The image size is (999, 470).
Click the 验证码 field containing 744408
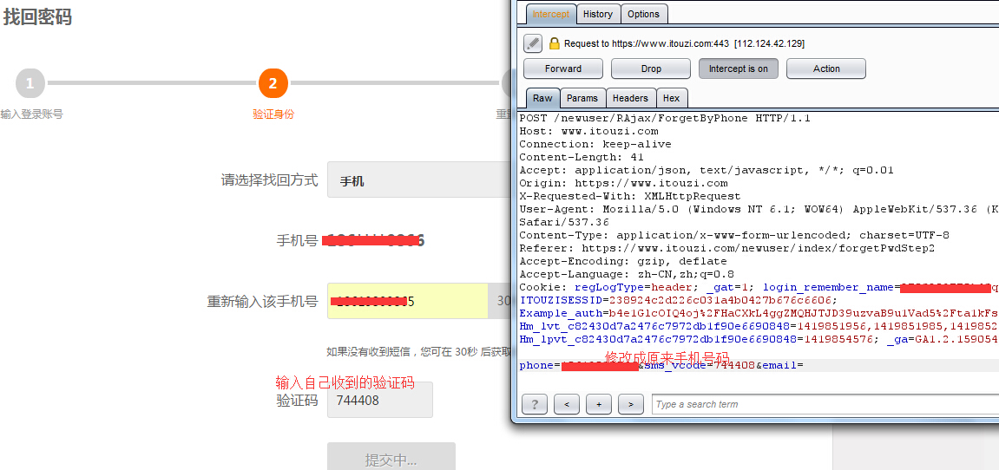tap(379, 400)
